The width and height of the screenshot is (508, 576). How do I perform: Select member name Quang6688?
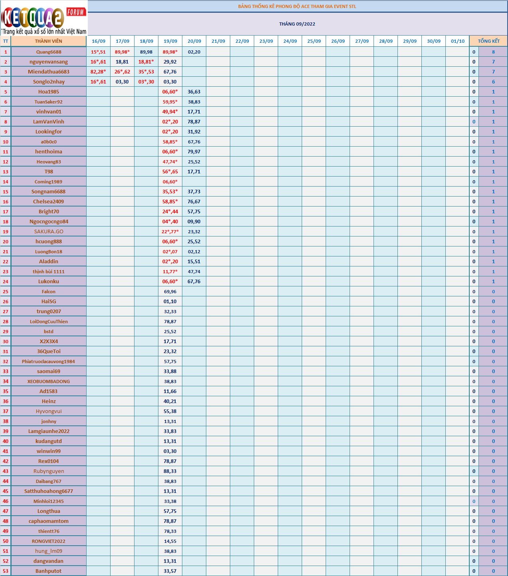click(49, 52)
